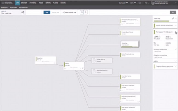Click the Interim Service (Production) title

164,25
